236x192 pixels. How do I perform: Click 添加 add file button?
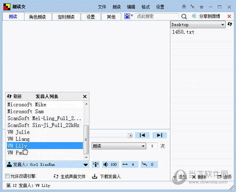click(x=180, y=177)
